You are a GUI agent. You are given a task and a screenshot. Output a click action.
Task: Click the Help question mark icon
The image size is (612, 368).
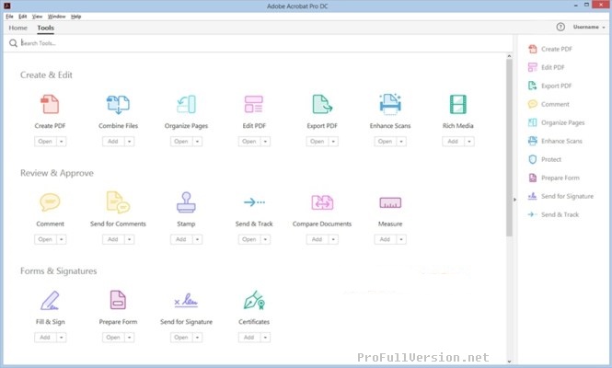[560, 27]
